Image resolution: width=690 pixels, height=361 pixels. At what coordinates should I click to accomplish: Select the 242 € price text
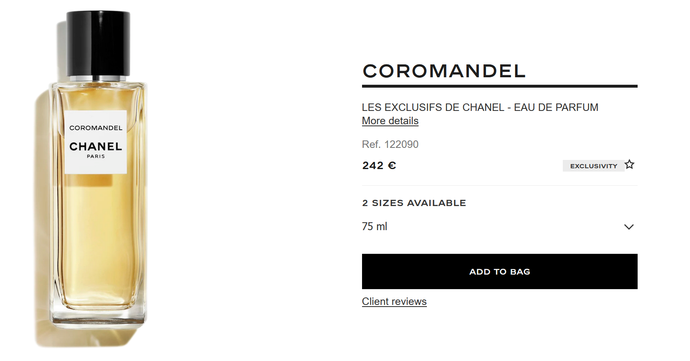pos(379,166)
